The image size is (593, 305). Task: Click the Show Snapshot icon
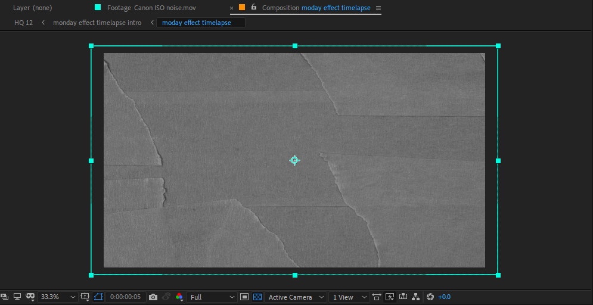[x=166, y=297]
